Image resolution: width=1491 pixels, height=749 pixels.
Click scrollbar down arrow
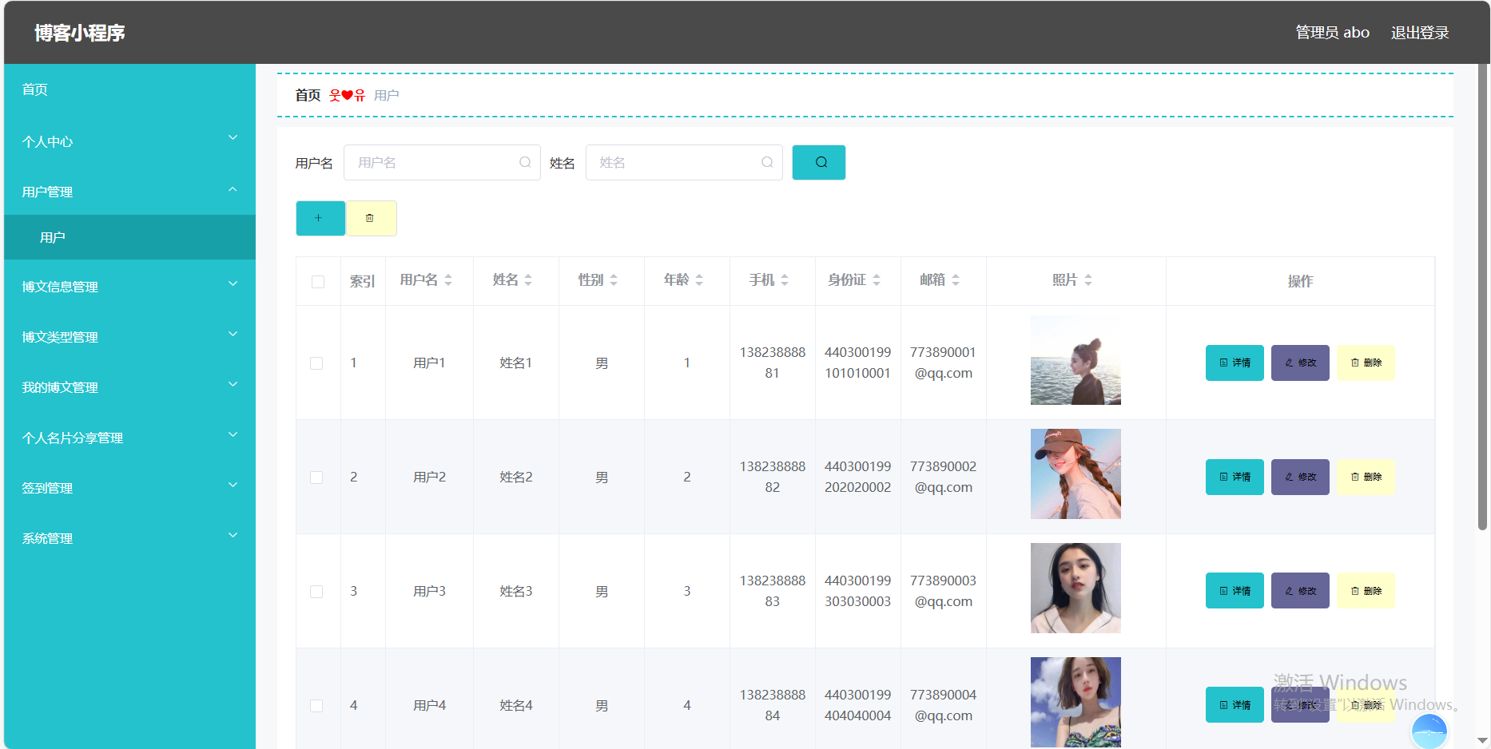(1482, 741)
